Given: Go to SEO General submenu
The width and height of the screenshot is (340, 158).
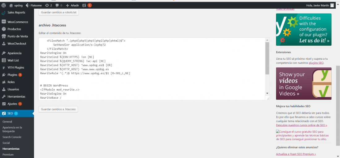Looking at the screenshot, I should [x=7, y=122].
